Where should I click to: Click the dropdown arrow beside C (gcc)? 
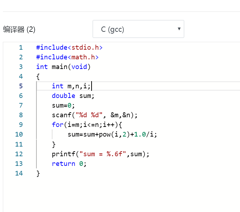(x=179, y=29)
